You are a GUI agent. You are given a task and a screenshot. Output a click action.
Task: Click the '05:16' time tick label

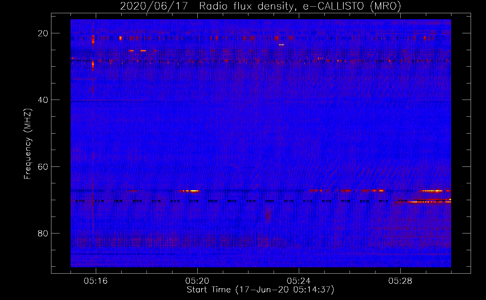tap(96, 281)
